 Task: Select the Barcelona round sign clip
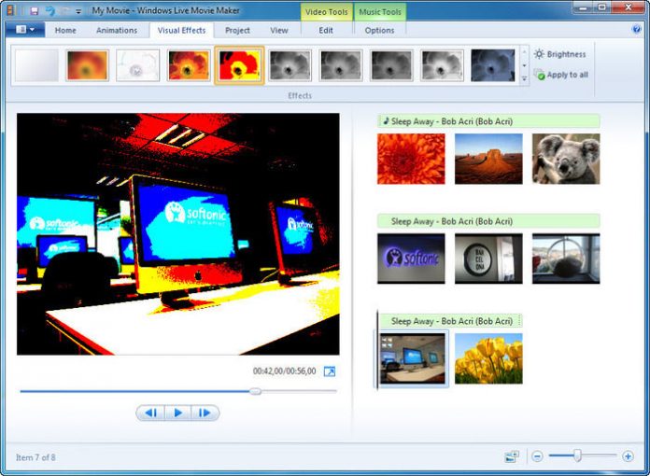488,259
